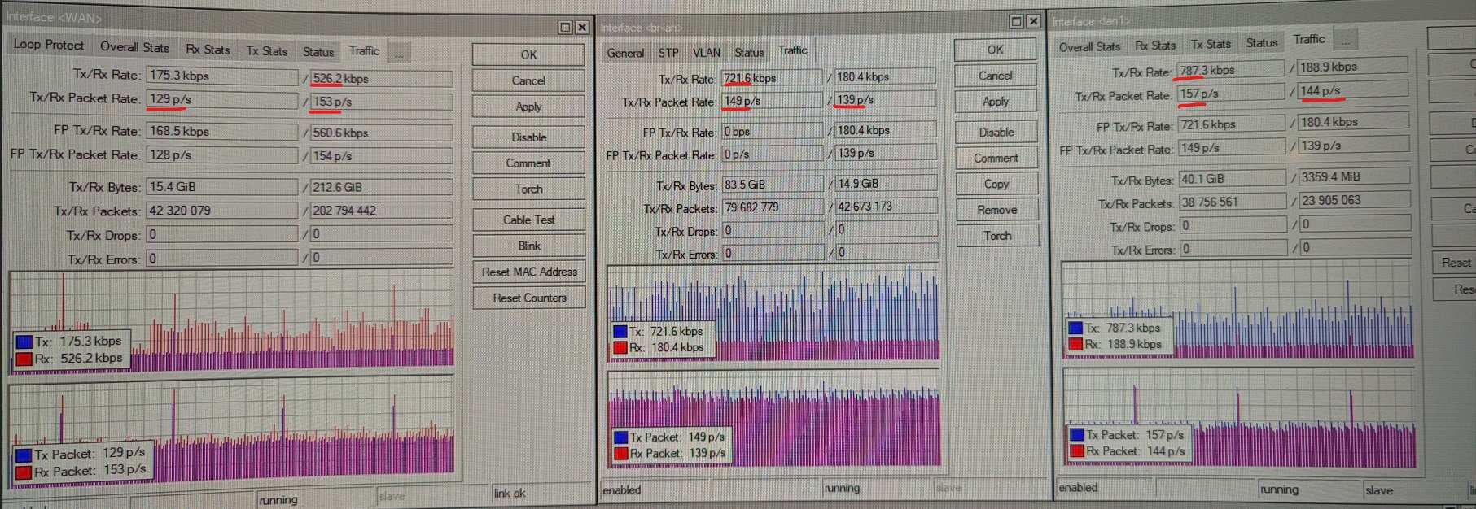
Task: Select brlan Tx Rate field 721.6 kbps
Action: point(772,78)
